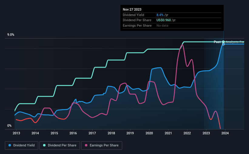The width and height of the screenshot is (249, 154).
Task: Click the teal Dividend Per Share legend dot
Action: [44, 145]
